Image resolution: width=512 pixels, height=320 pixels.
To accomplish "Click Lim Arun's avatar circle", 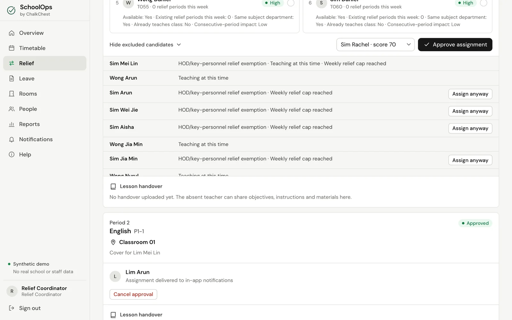I will coord(115,276).
